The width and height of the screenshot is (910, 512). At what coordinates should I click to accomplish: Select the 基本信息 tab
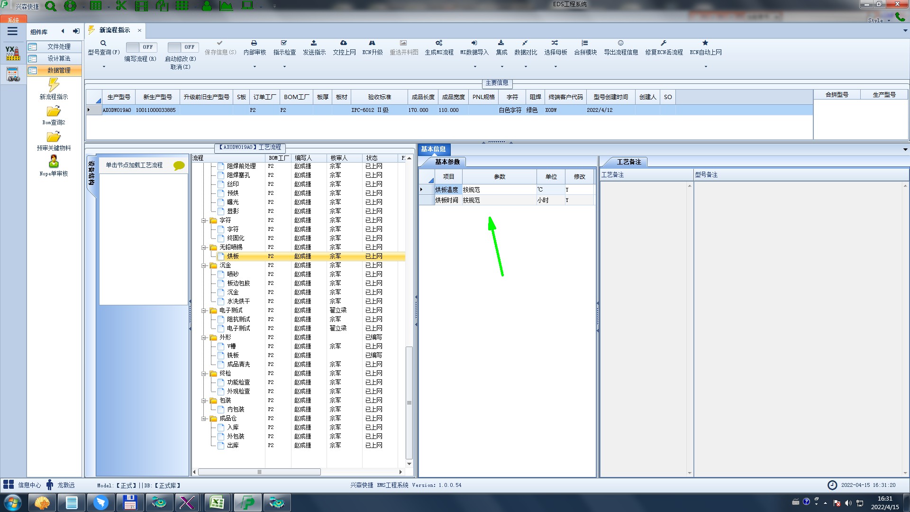(433, 149)
